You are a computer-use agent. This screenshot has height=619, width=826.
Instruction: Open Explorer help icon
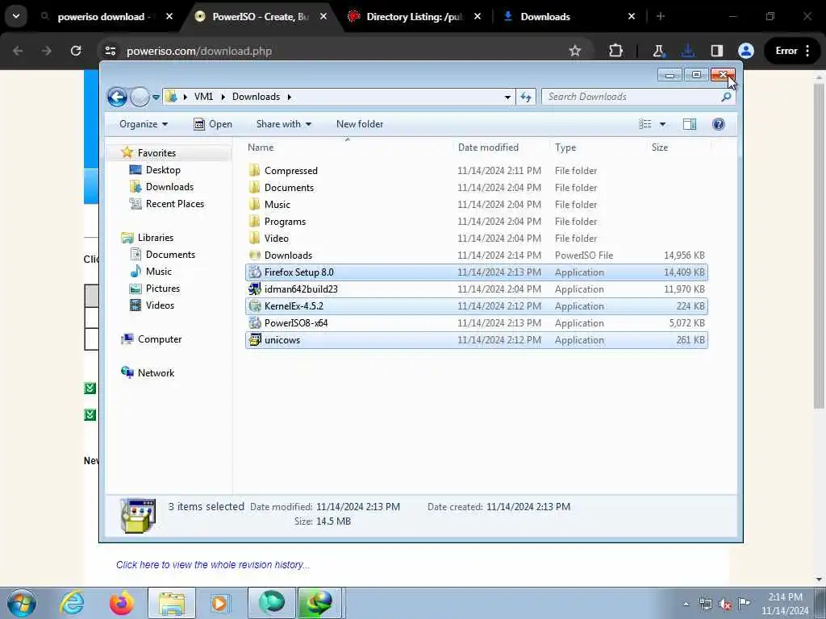tap(718, 124)
